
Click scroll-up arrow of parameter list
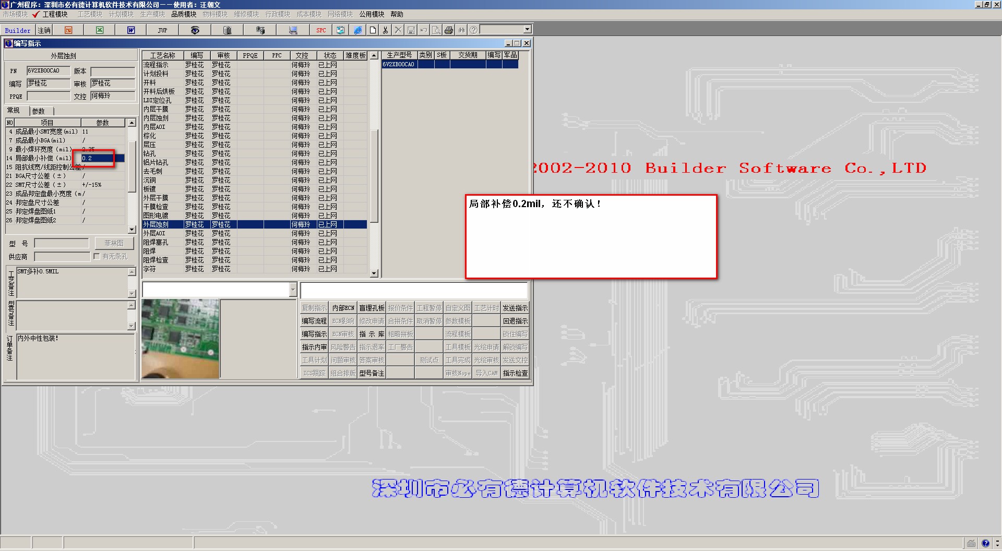132,123
